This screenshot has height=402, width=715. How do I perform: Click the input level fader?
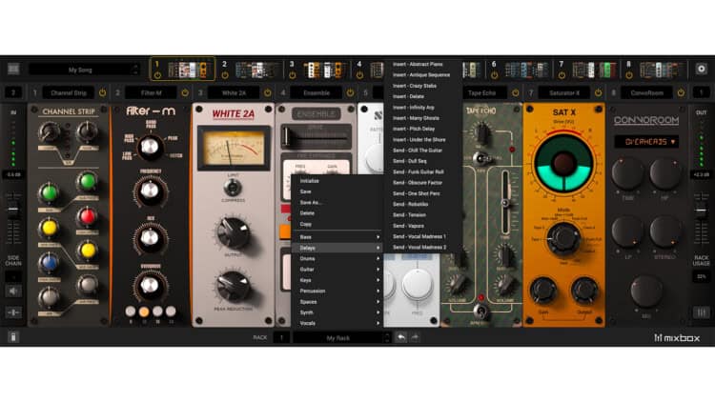pos(13,209)
